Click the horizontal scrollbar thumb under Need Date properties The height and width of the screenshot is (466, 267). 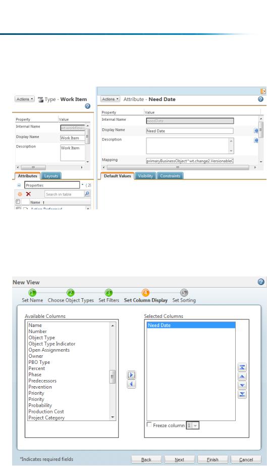click(178, 168)
